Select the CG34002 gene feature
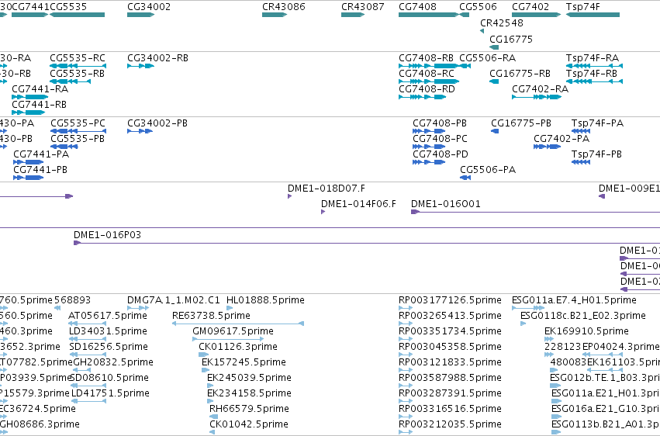The image size is (660, 436). coord(141,15)
